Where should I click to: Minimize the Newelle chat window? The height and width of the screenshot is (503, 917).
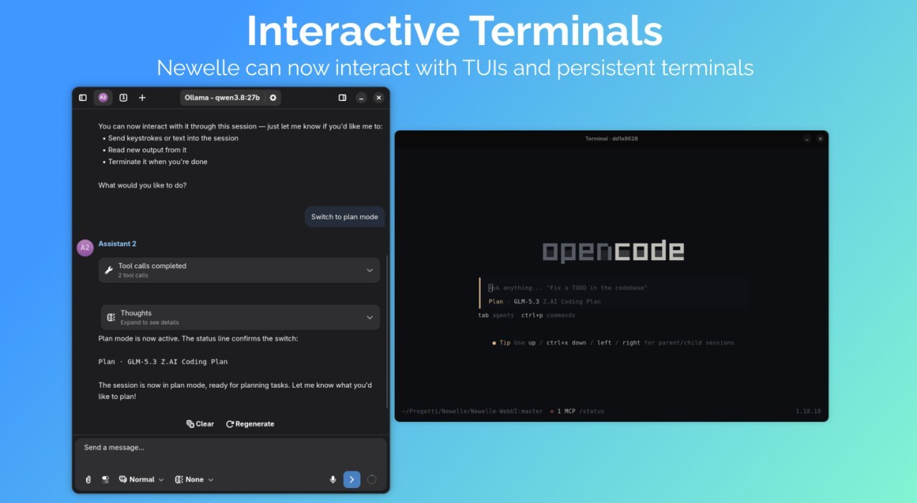coord(362,97)
